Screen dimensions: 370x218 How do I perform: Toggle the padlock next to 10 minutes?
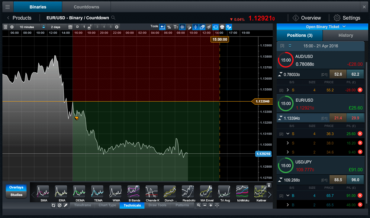43,27
